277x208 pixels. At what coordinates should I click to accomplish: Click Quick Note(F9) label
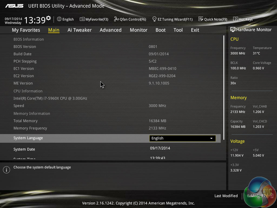pyautogui.click(x=216, y=19)
